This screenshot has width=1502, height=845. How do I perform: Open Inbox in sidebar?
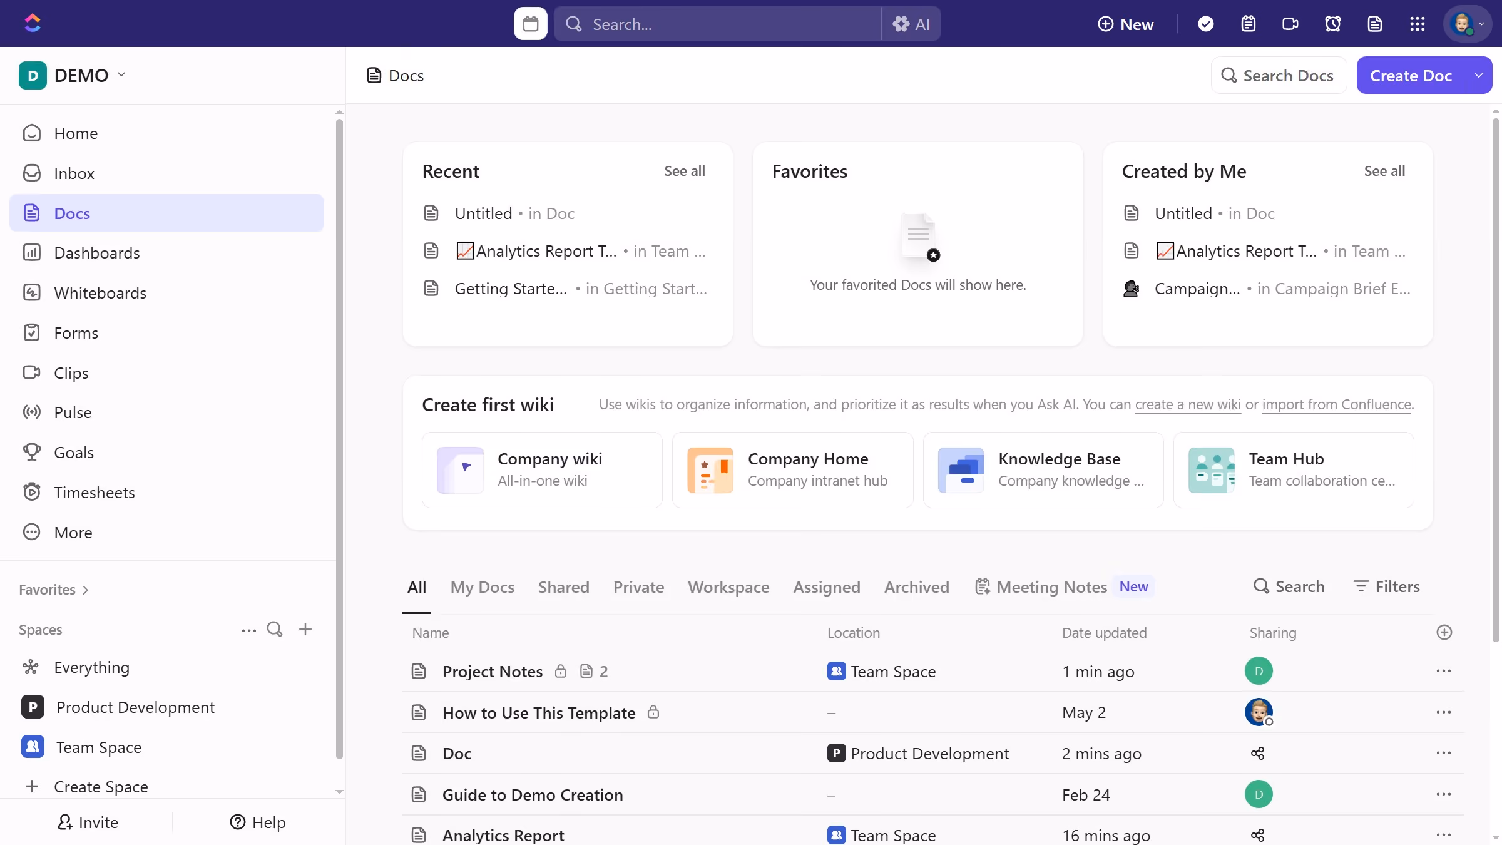166,173
